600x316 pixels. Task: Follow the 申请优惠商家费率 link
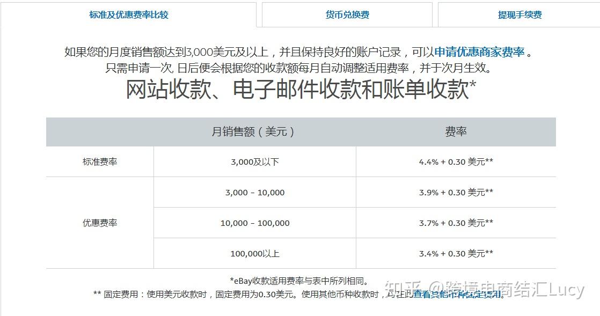[x=479, y=52]
